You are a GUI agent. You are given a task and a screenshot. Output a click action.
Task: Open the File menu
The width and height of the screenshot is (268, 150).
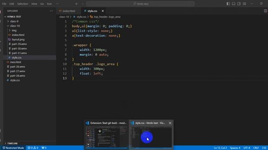4,4
